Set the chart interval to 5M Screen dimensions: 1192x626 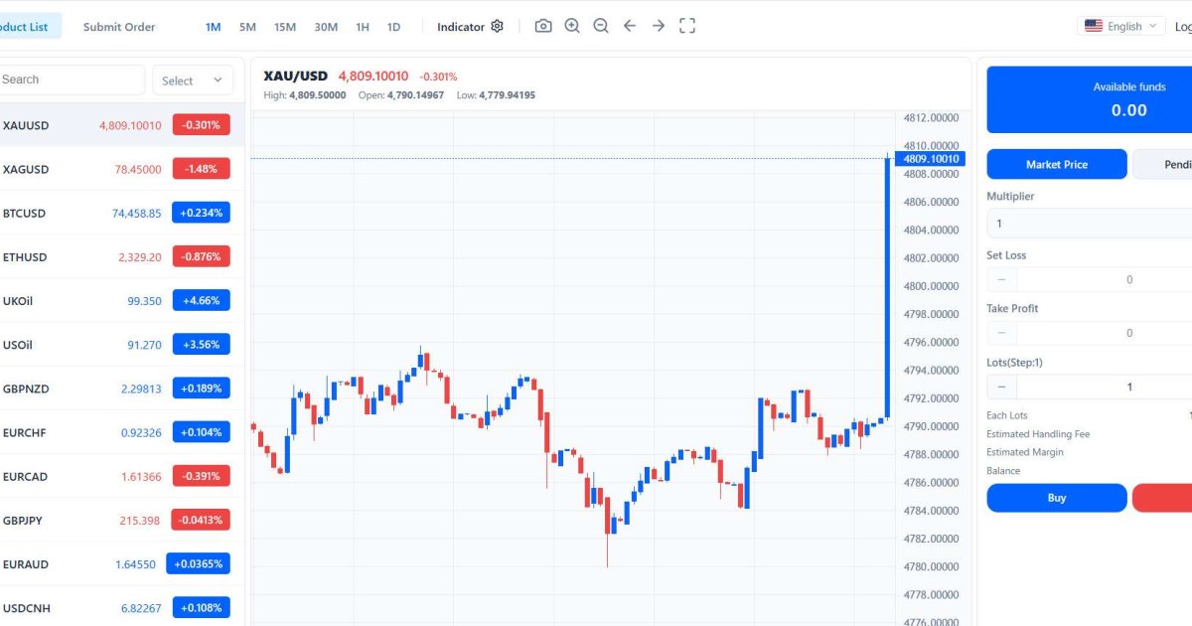click(247, 27)
